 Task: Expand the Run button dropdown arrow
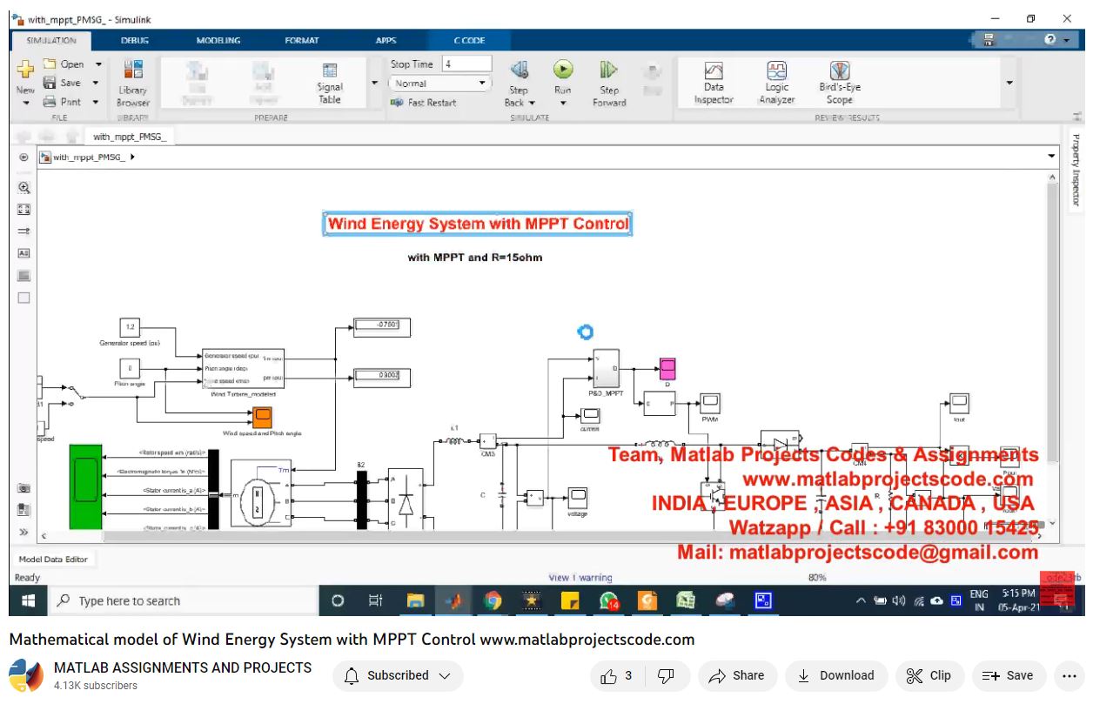[563, 104]
